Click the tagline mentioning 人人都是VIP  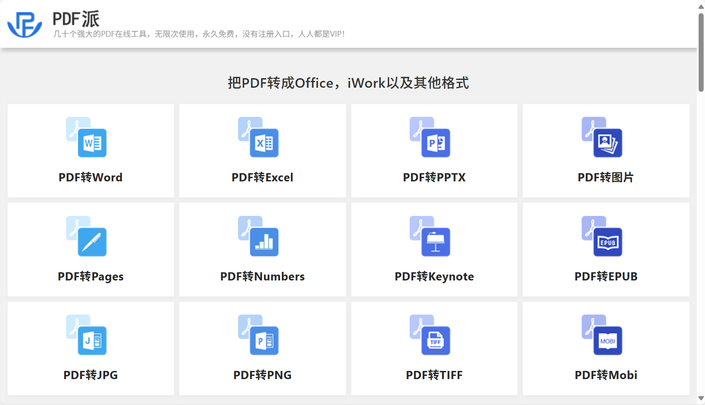199,34
